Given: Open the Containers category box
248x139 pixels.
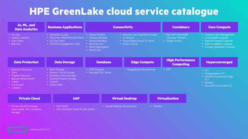Looking at the screenshot, I should tap(181, 27).
